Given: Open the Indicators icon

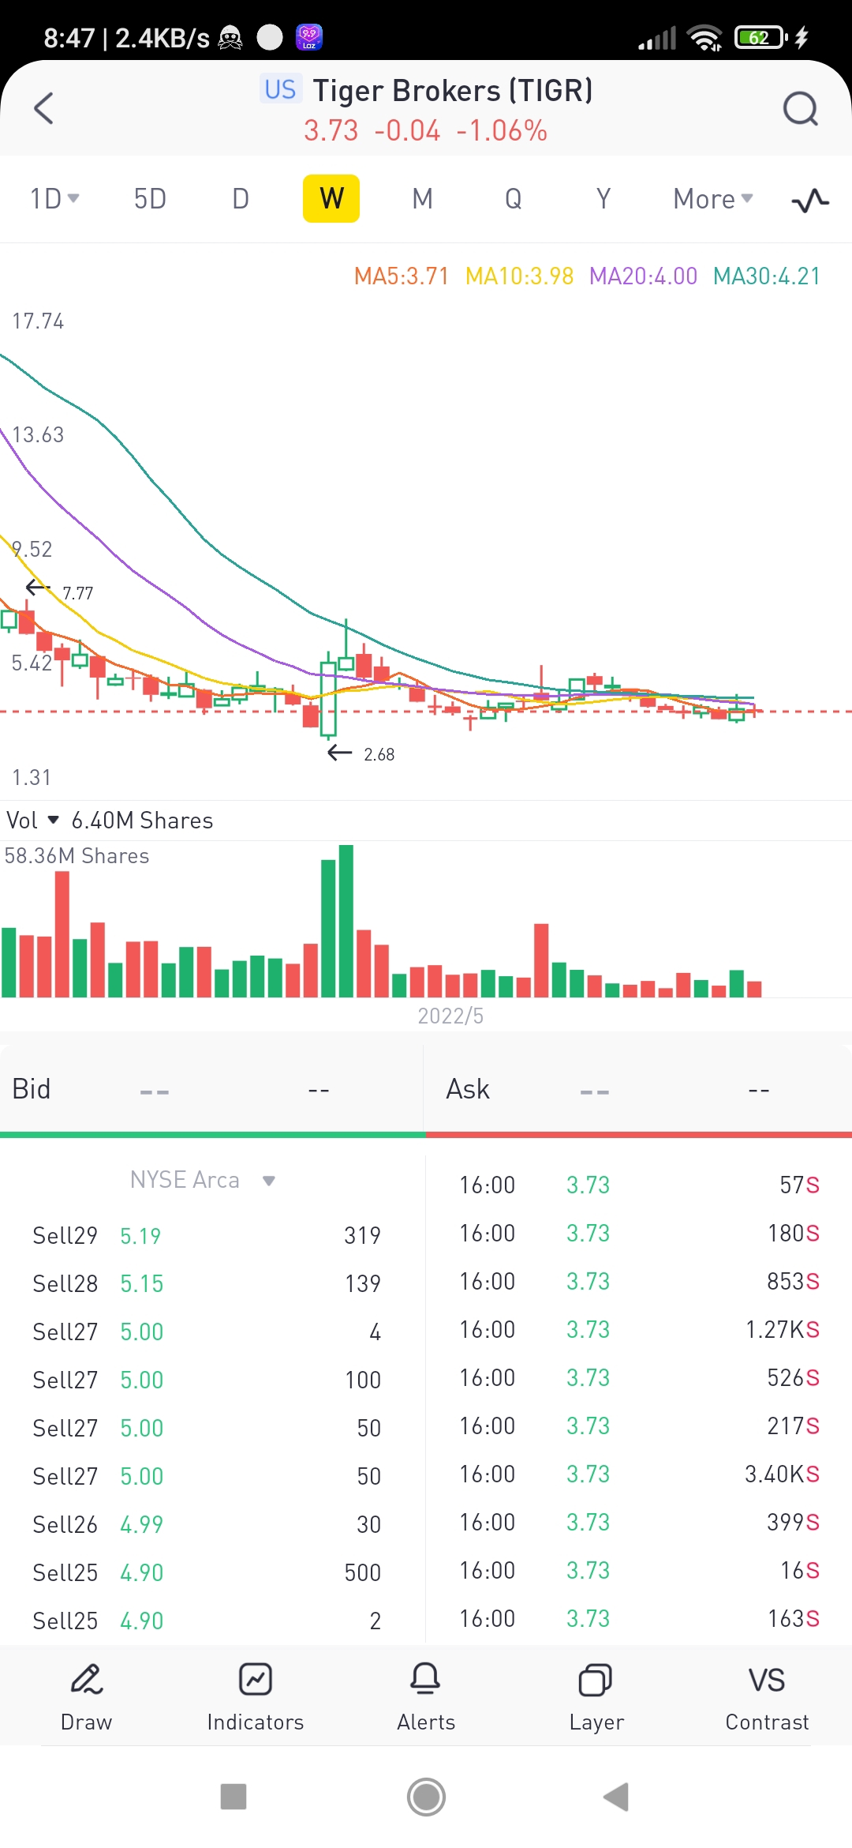Looking at the screenshot, I should (256, 1679).
